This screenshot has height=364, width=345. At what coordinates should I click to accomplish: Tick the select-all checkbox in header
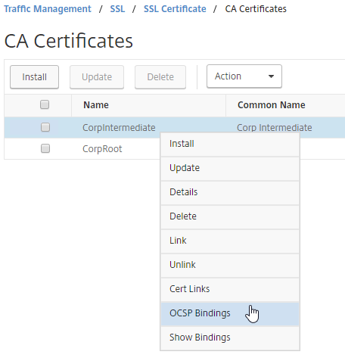45,104
